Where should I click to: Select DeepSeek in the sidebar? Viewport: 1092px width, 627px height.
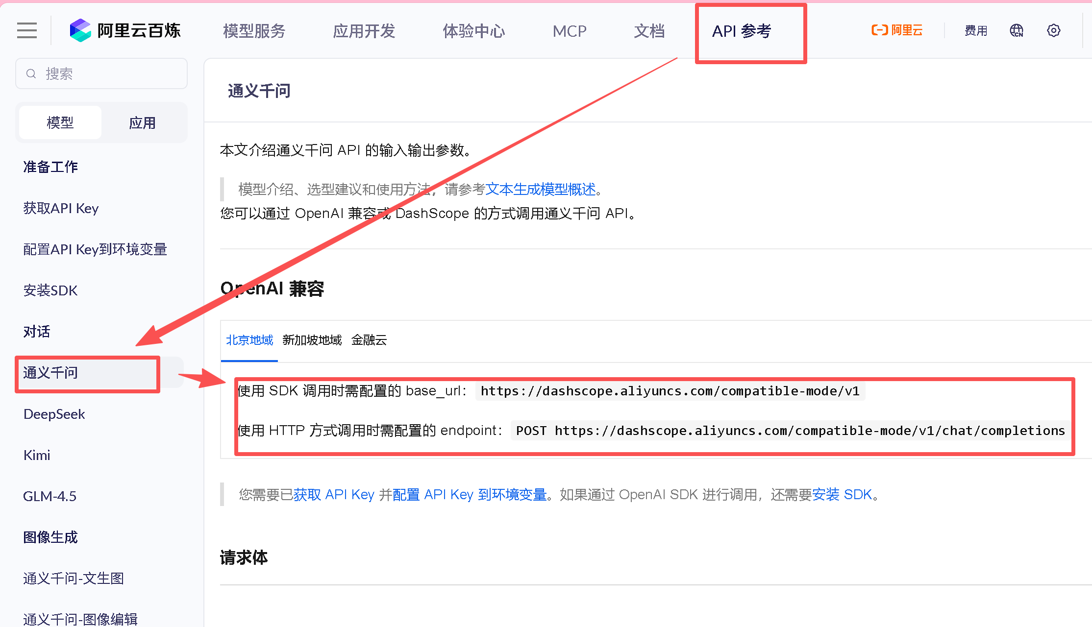[x=54, y=414]
